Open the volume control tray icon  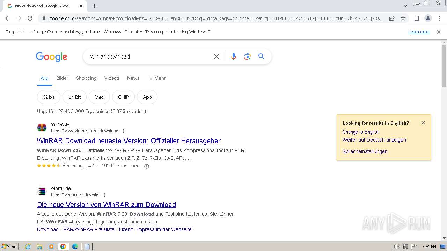[x=397, y=246]
